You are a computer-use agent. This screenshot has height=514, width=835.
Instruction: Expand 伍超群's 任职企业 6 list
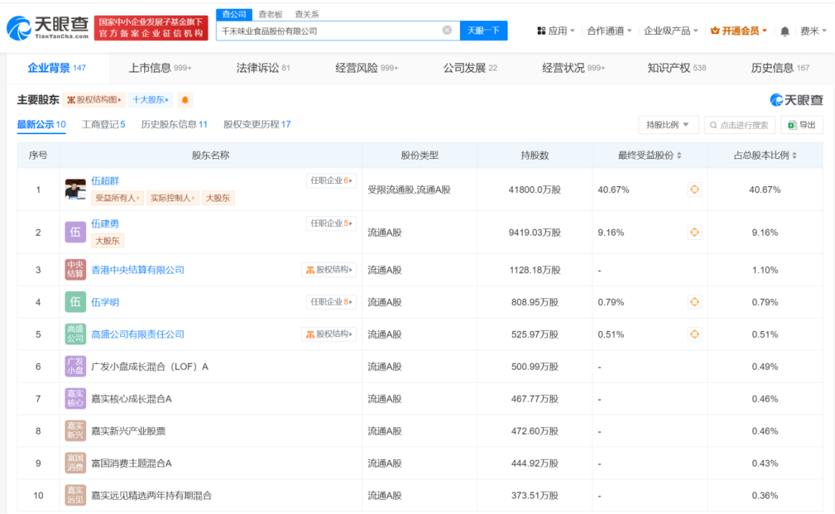coord(332,180)
